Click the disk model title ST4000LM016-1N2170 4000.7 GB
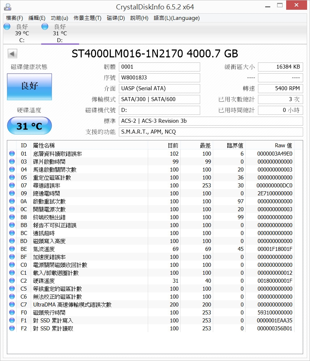The image size is (310, 361). pyautogui.click(x=155, y=54)
